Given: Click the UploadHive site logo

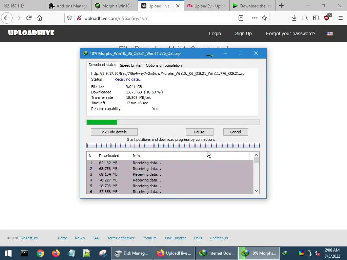Looking at the screenshot, I should pos(31,33).
